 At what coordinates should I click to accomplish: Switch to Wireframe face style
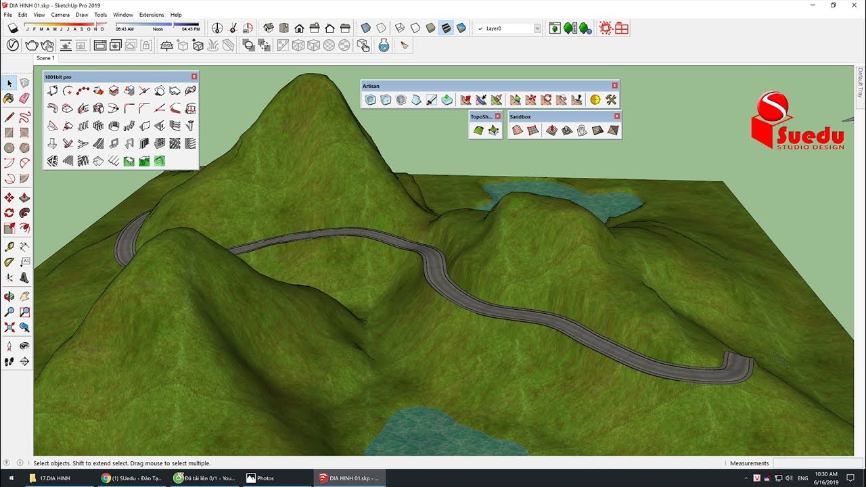pos(400,28)
